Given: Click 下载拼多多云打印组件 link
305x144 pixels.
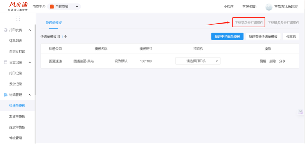Looking at the screenshot, I should point(283,23).
